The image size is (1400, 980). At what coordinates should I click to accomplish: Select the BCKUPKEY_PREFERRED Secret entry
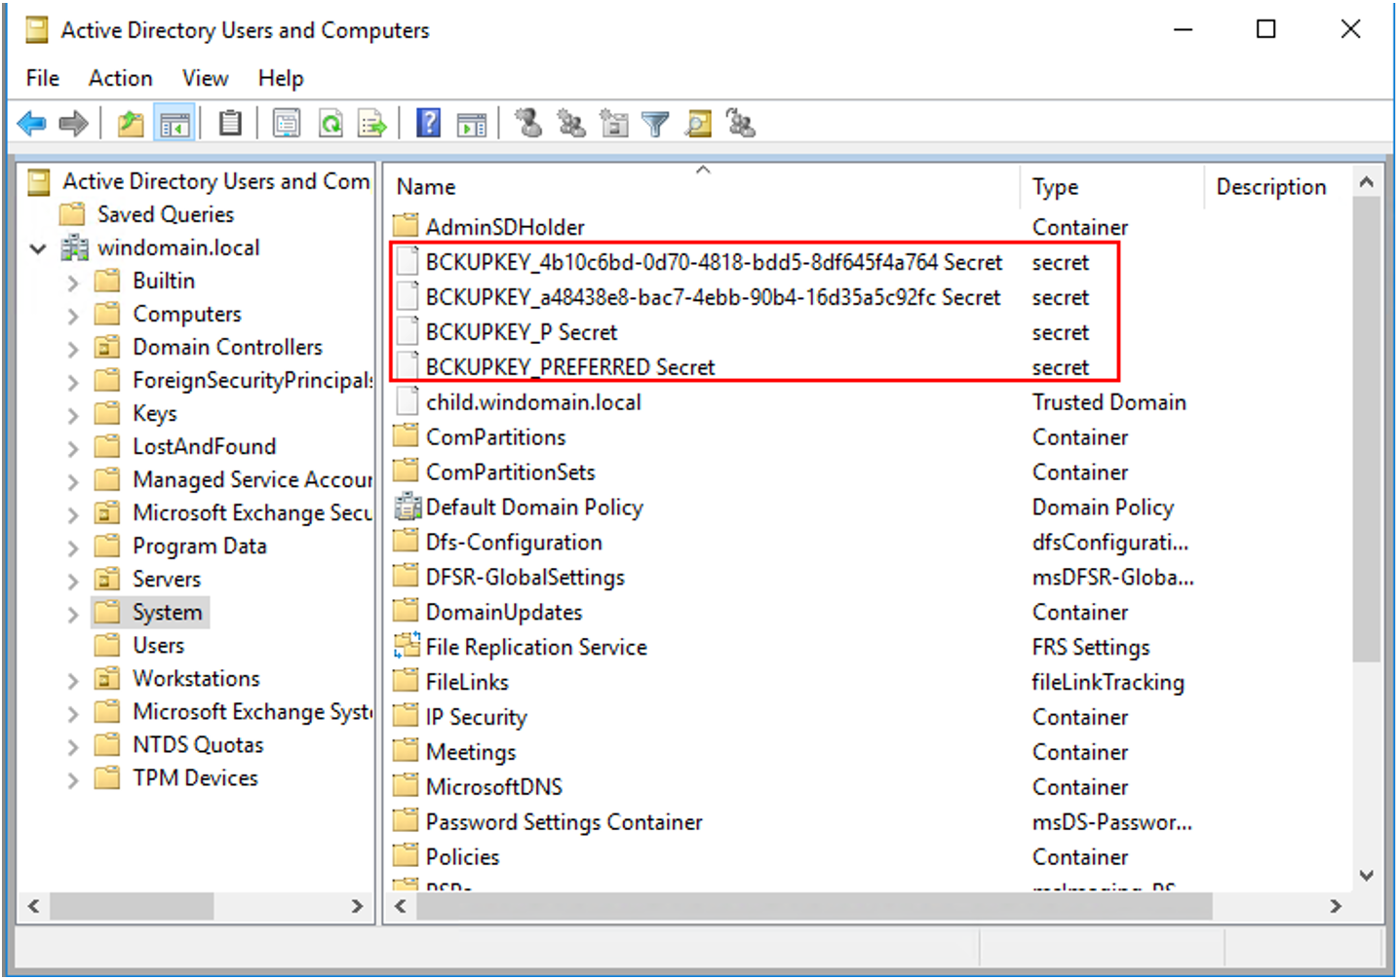pyautogui.click(x=570, y=367)
